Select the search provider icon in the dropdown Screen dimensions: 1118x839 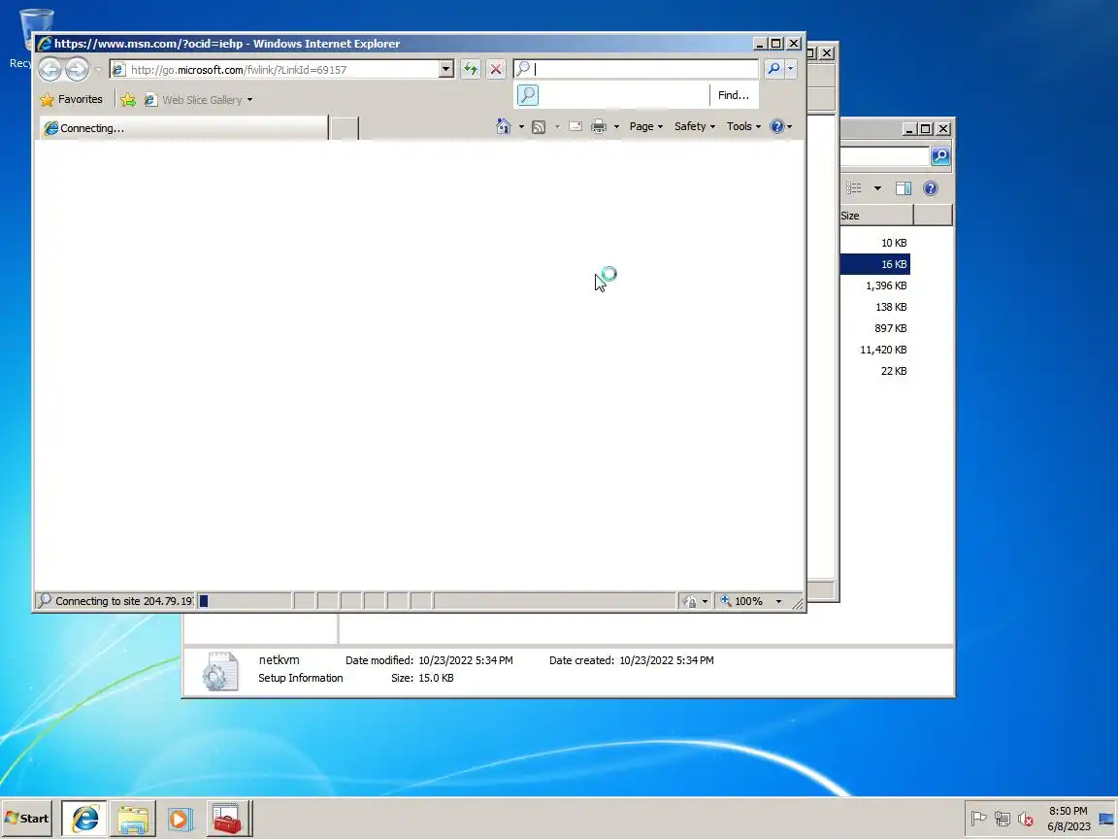(528, 95)
